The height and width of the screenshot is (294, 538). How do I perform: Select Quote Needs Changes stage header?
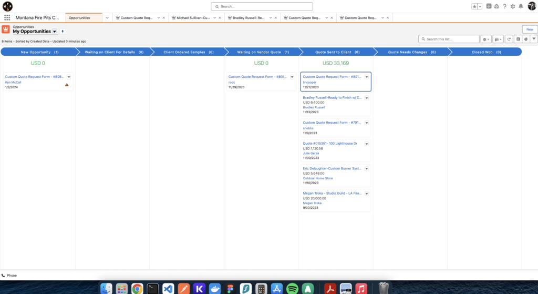click(x=412, y=52)
